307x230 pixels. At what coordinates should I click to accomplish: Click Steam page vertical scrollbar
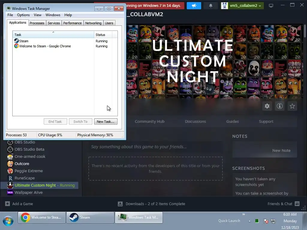305,31
